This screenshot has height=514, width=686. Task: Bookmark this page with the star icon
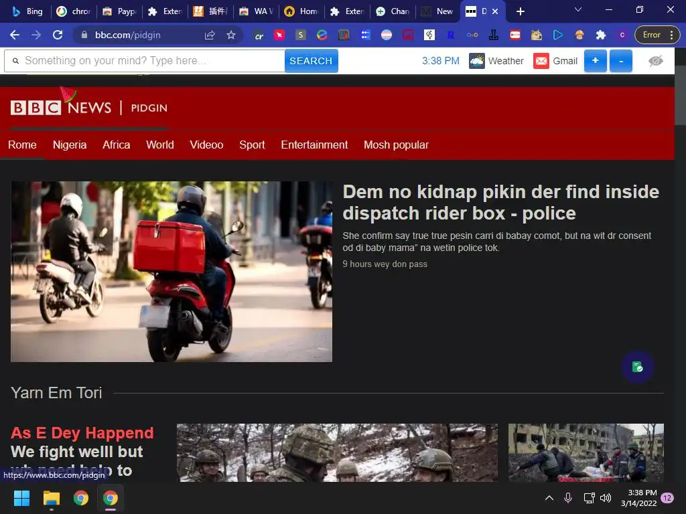(x=231, y=35)
